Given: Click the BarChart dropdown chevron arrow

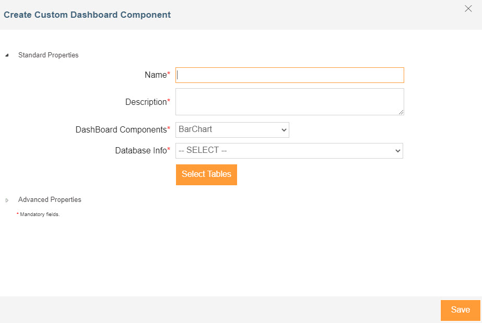Looking at the screenshot, I should point(284,130).
